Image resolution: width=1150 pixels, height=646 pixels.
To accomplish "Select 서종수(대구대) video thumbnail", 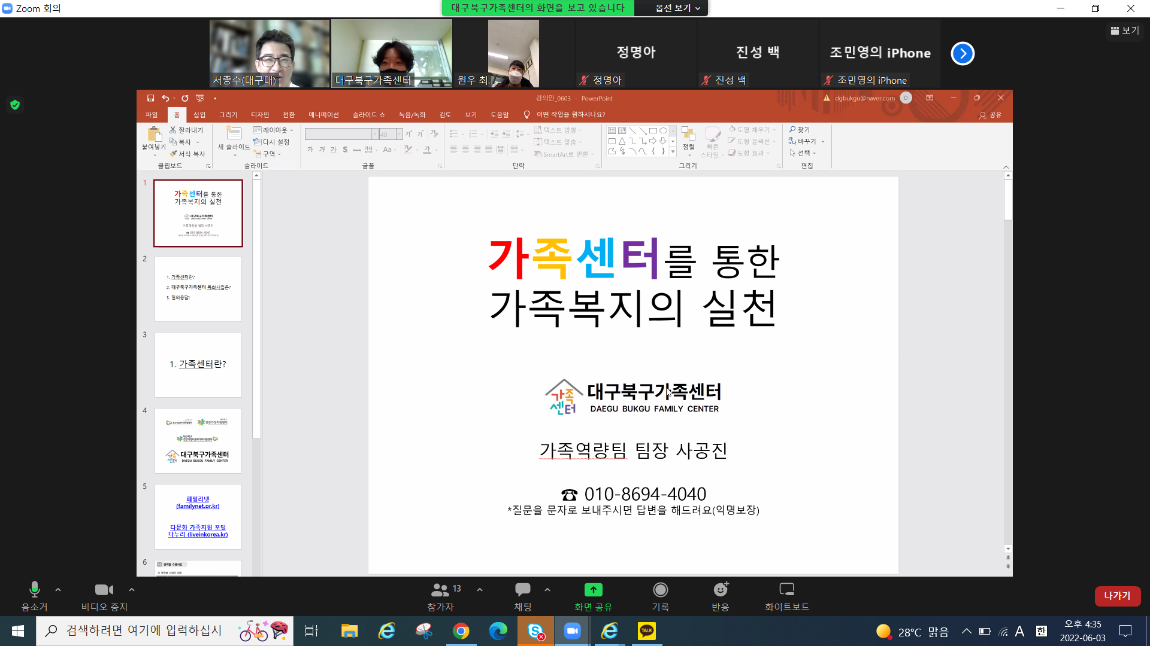I will coord(270,53).
